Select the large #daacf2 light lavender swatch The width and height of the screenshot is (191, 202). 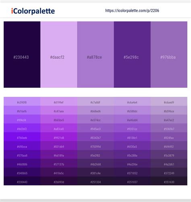click(x=59, y=55)
